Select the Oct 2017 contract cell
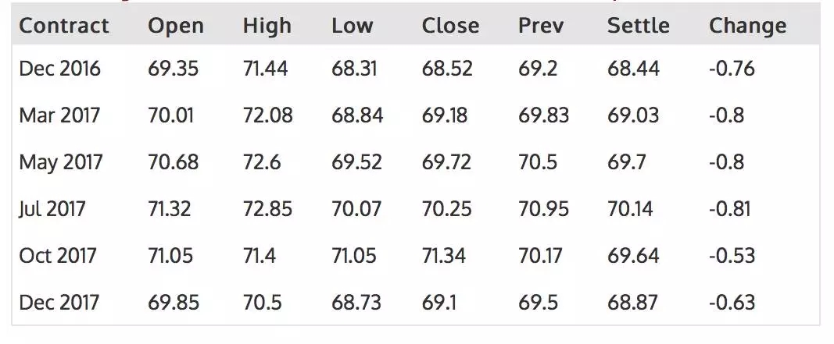Viewport: 834px width, 344px height. tap(59, 256)
